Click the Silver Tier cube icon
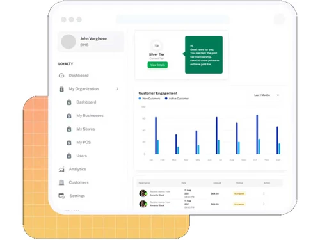The width and height of the screenshot is (320, 240). tap(157, 45)
